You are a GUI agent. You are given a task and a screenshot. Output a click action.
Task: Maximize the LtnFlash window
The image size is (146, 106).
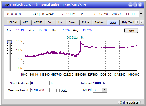pos(135,5)
